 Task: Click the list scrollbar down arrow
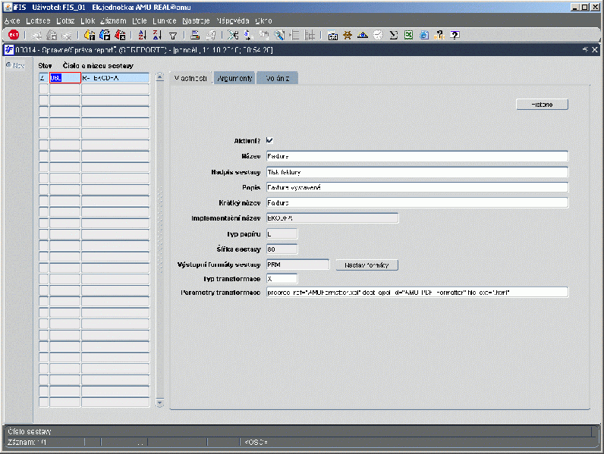159,403
